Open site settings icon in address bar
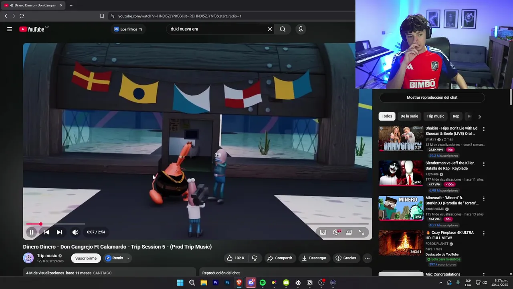 (112, 16)
